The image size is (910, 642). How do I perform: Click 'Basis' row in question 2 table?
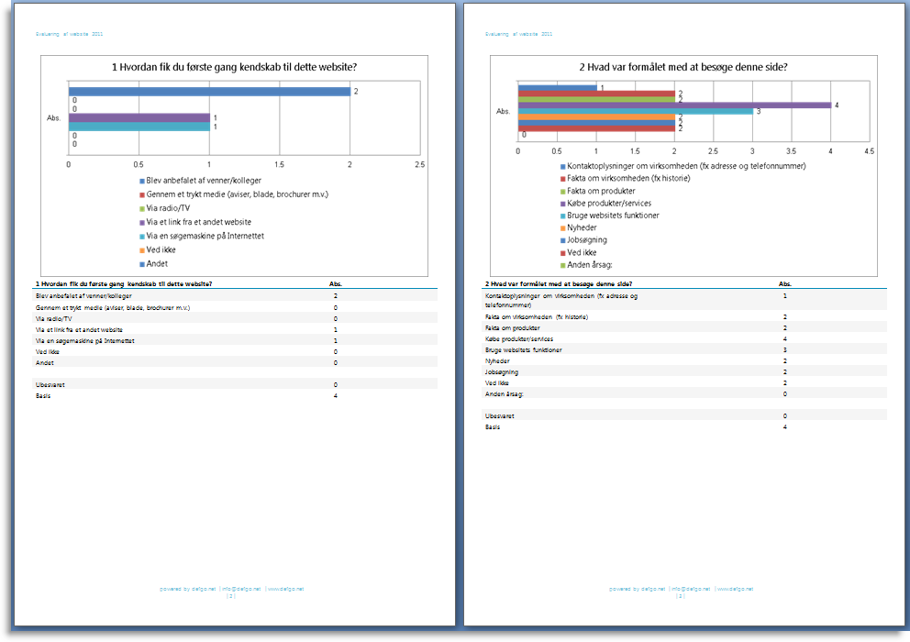(x=684, y=427)
